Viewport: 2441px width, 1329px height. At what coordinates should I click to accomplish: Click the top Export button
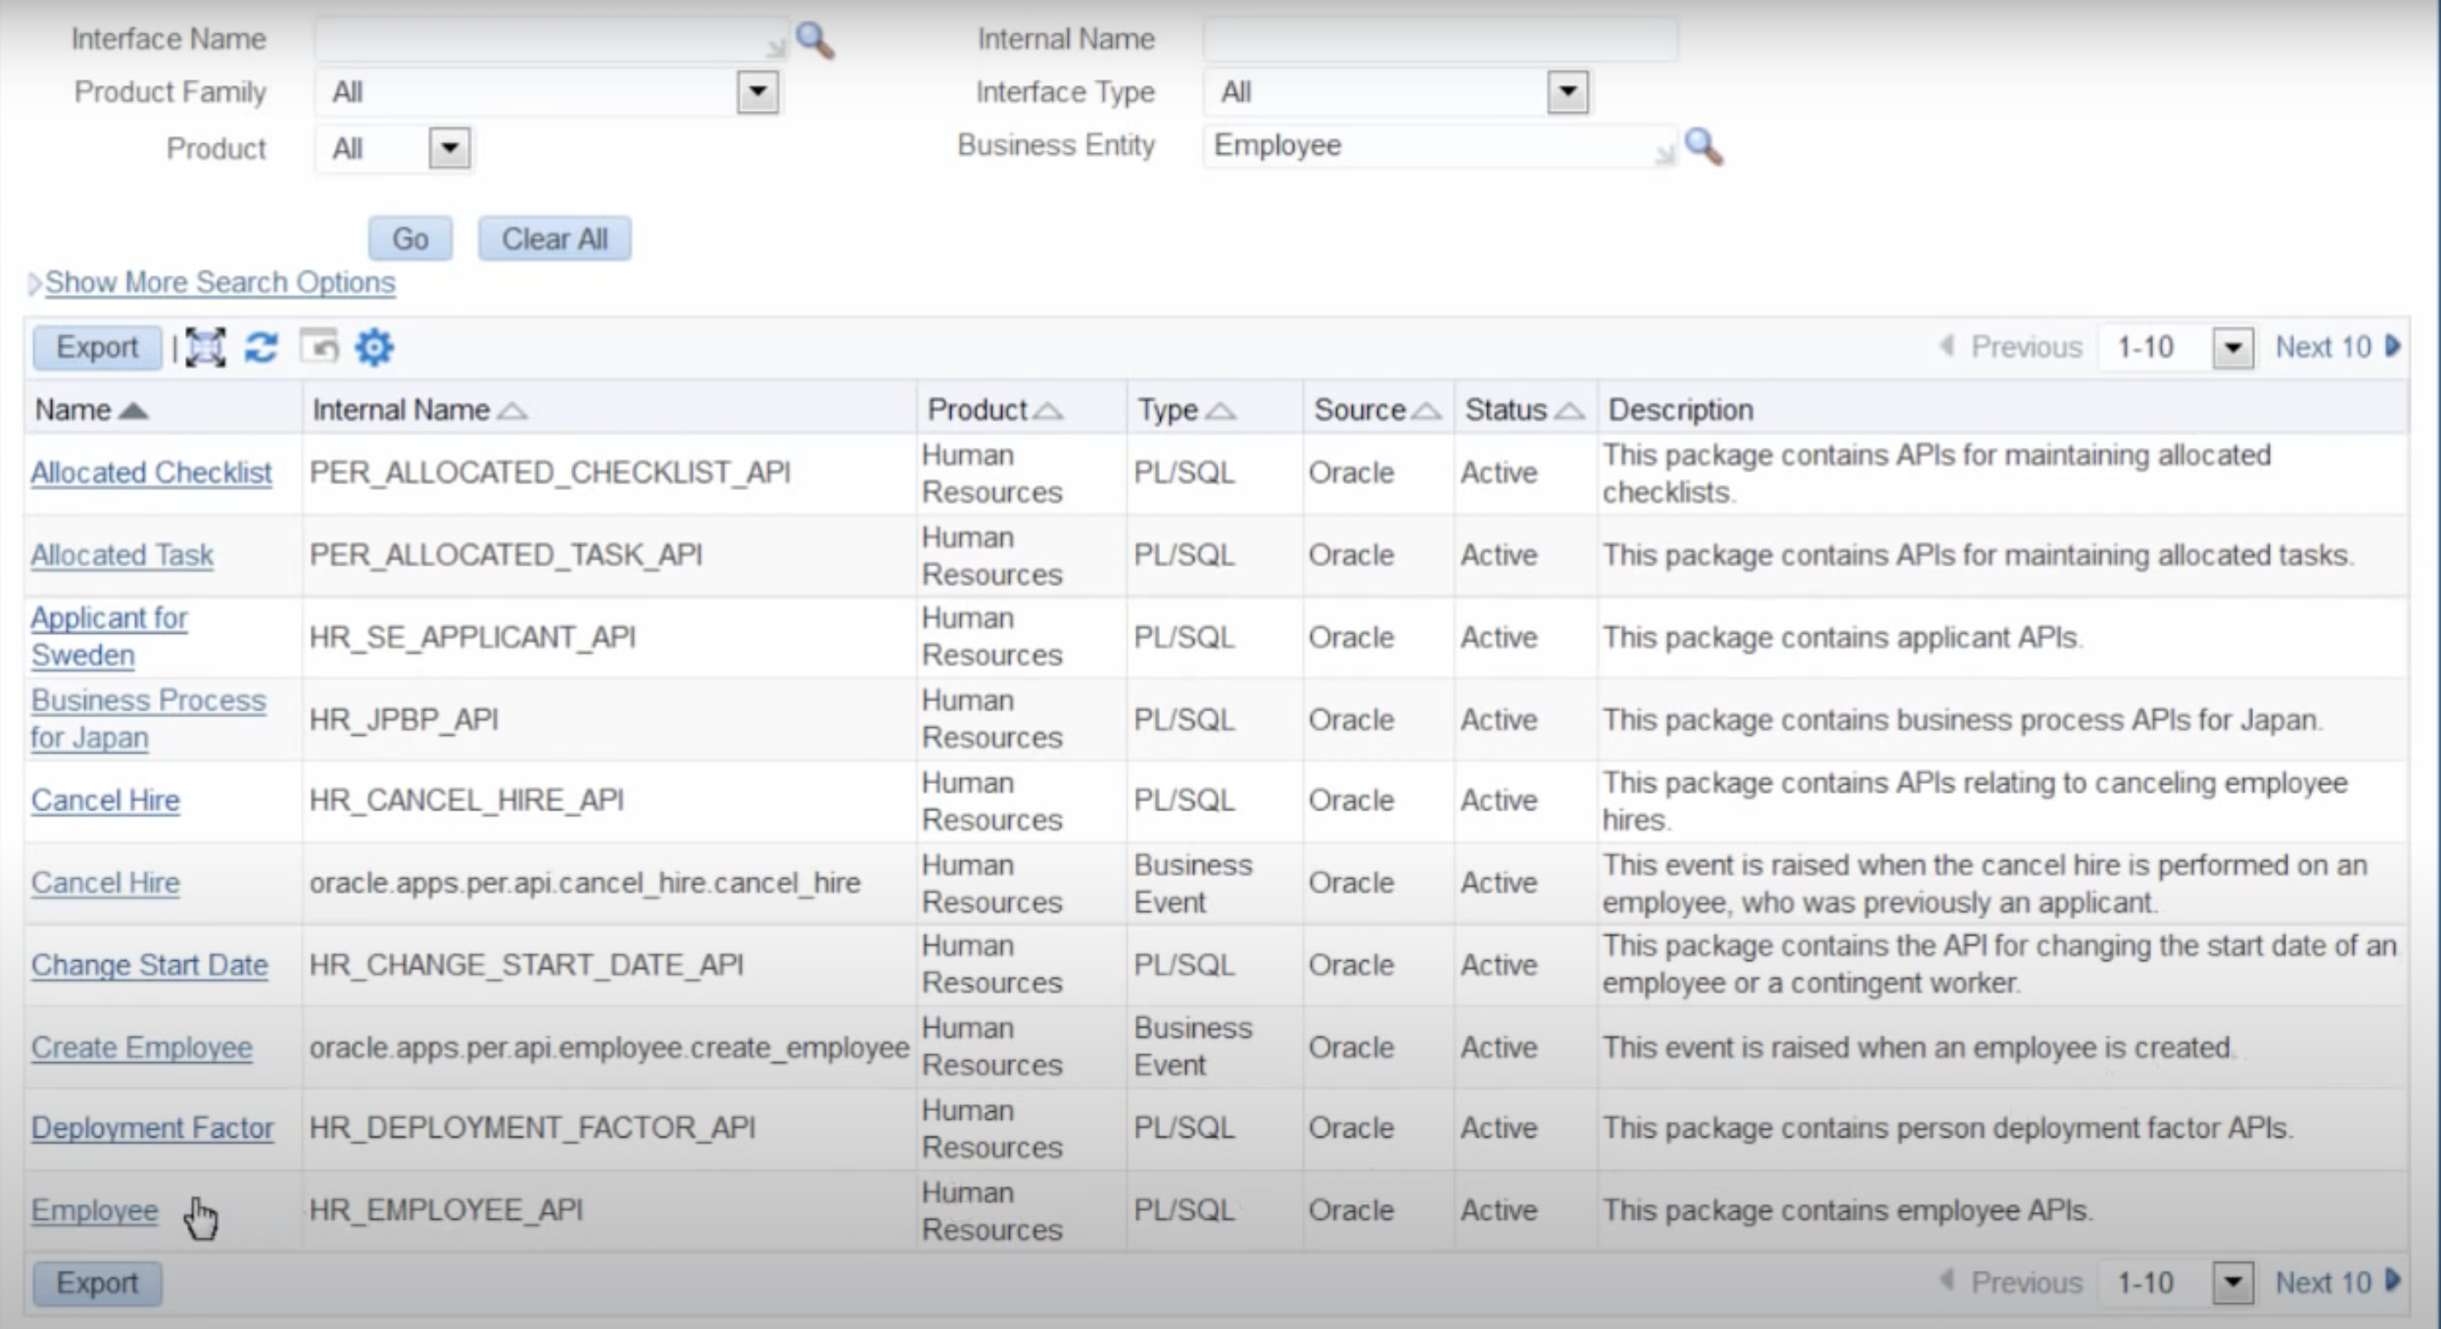(97, 348)
